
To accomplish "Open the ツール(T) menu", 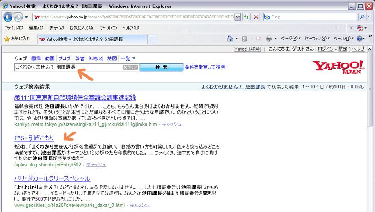I will point(108,28).
